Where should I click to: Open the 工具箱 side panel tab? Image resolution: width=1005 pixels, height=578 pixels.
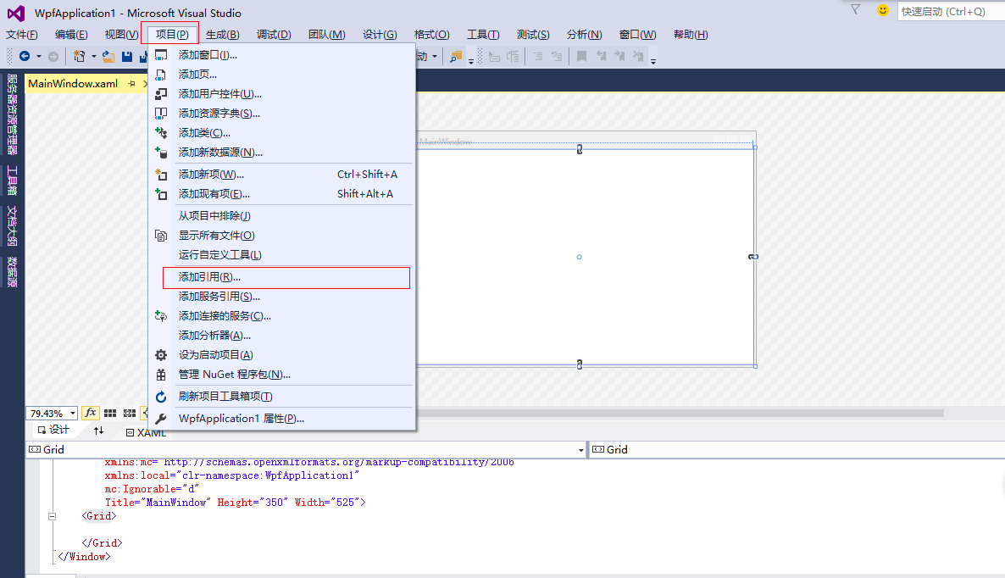pos(12,180)
